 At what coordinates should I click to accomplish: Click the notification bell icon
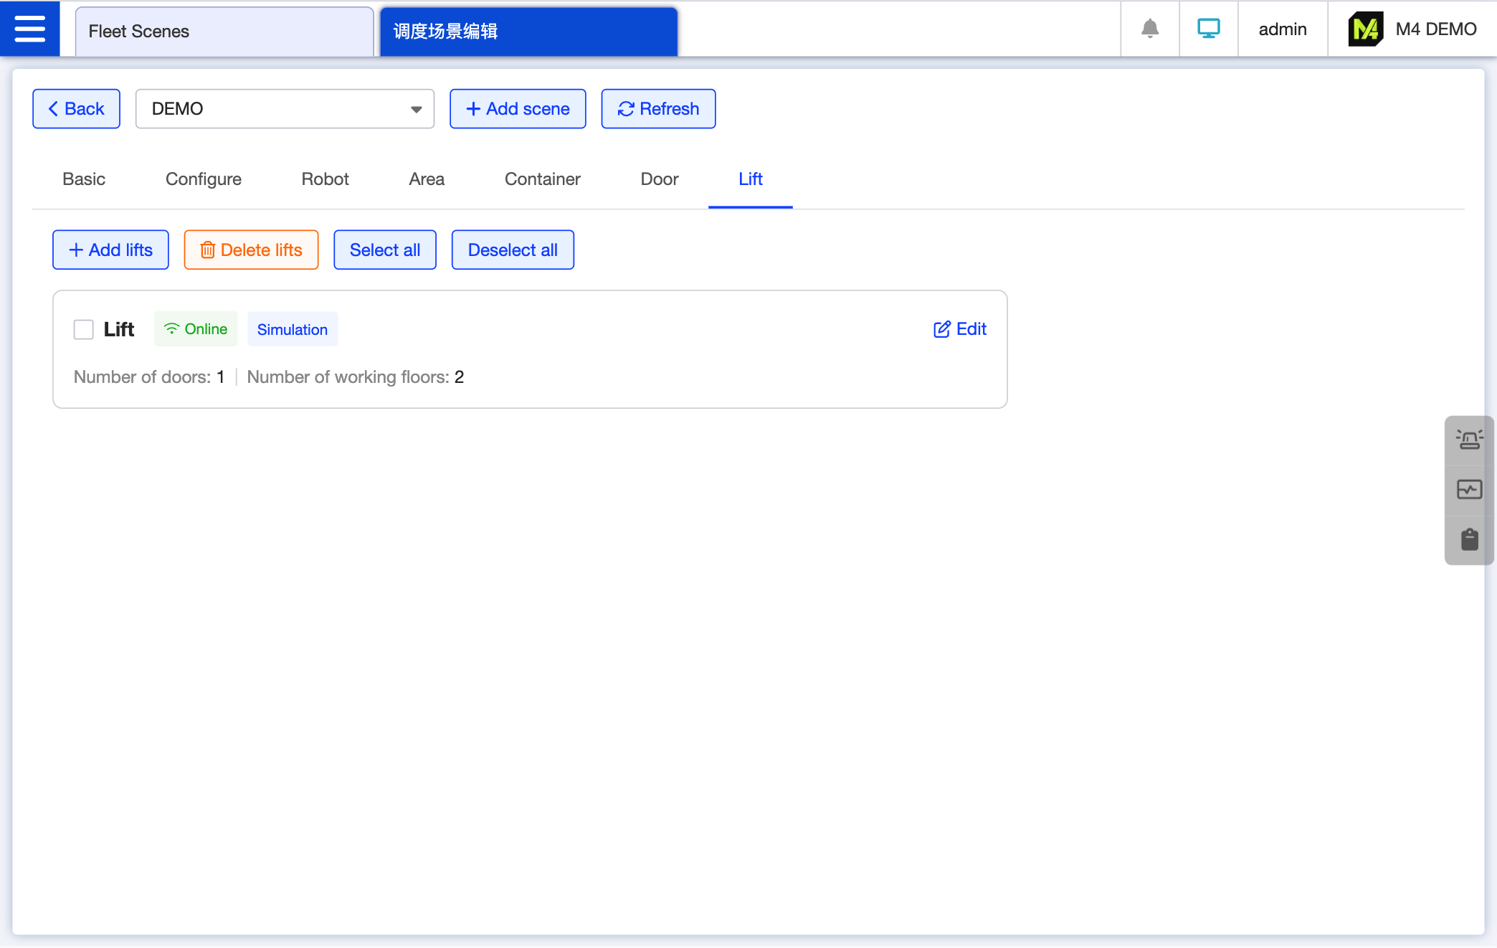pos(1150,29)
